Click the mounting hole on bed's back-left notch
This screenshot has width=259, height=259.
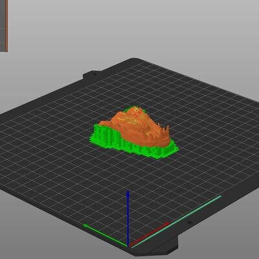[x=95, y=74]
